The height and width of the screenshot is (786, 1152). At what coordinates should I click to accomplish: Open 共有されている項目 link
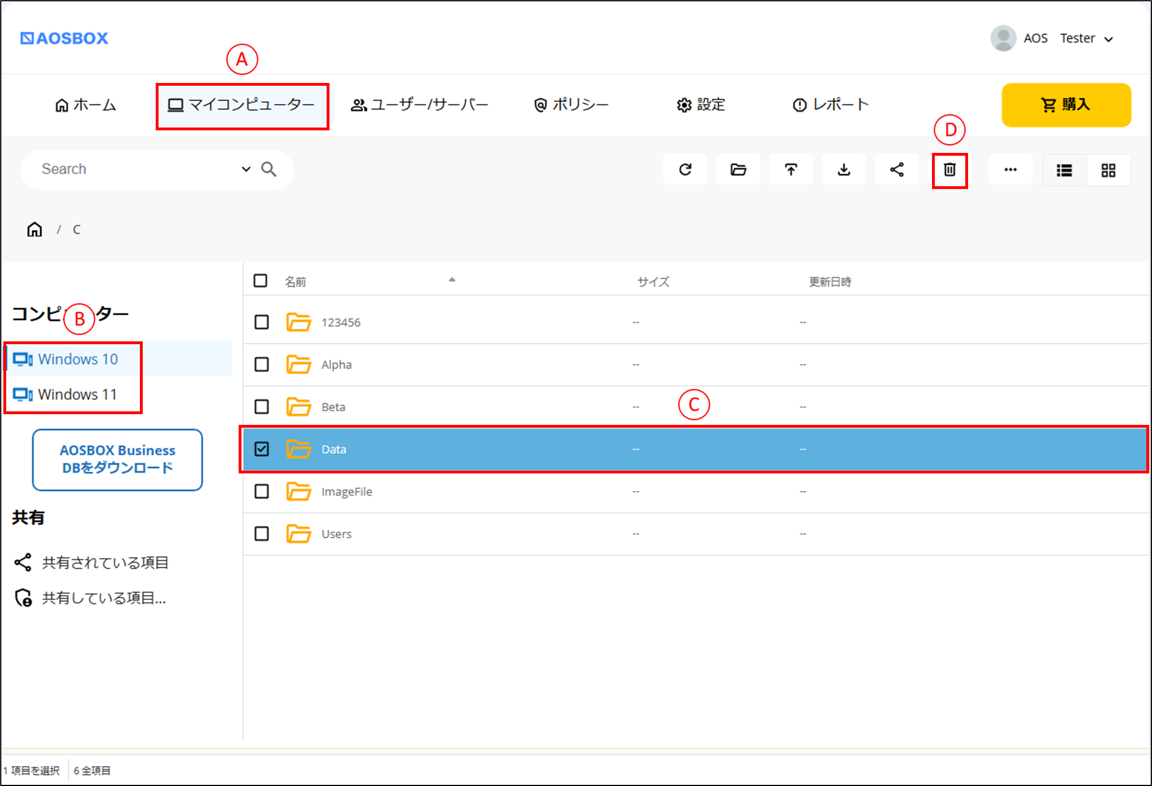[91, 563]
